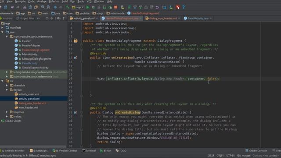
Task: Click the Synchronize icon in the toolbar
Action: (6, 7)
